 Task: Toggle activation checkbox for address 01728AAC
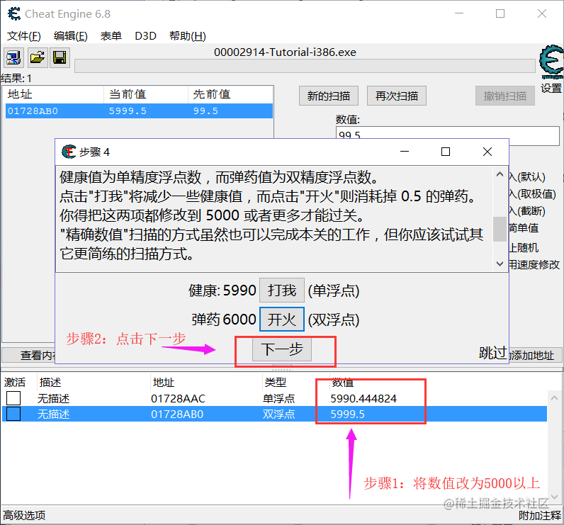[13, 398]
